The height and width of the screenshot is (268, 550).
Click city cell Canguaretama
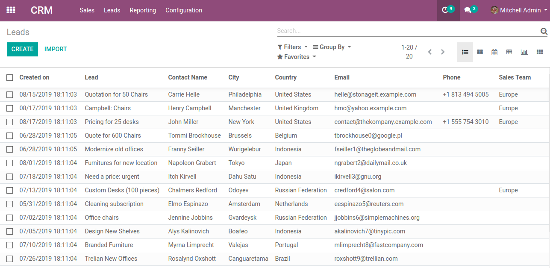point(248,259)
